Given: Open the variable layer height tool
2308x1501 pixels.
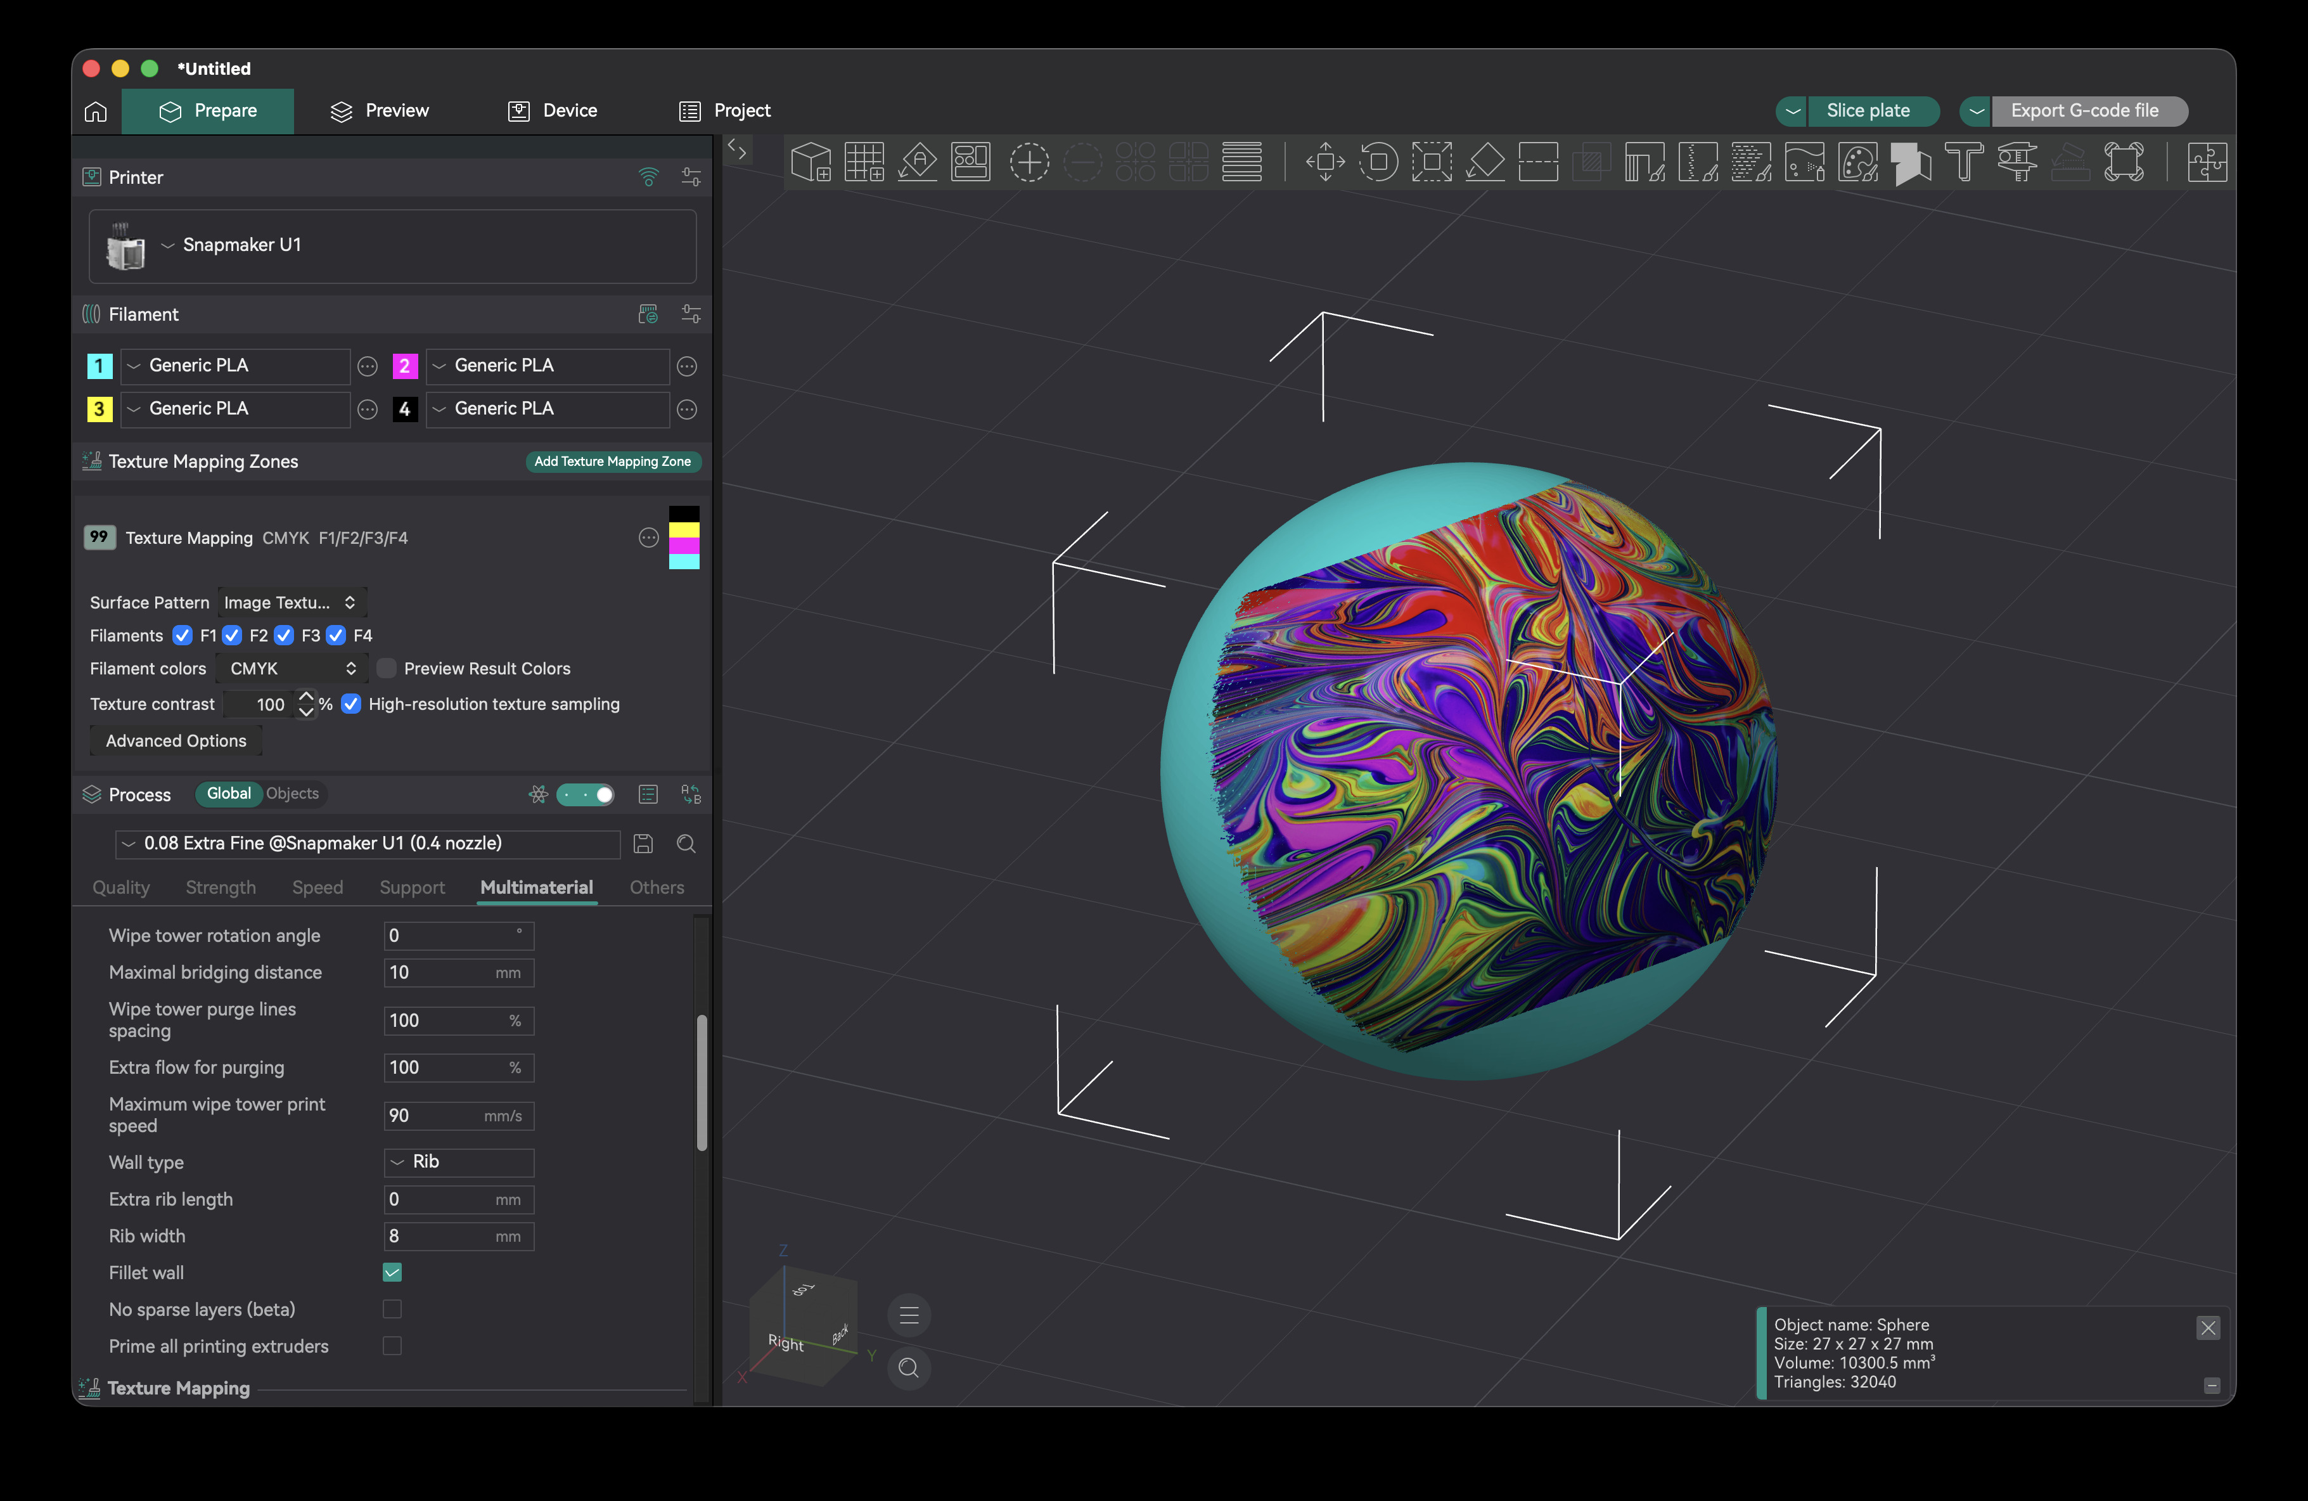Looking at the screenshot, I should [x=1242, y=162].
